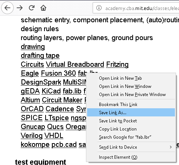Go back with the browser back arrow
Image resolution: width=179 pixels, height=165 pixels.
pyautogui.click(x=7, y=8)
